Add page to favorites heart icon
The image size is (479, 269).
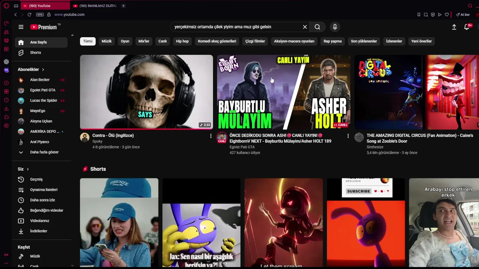point(447,15)
